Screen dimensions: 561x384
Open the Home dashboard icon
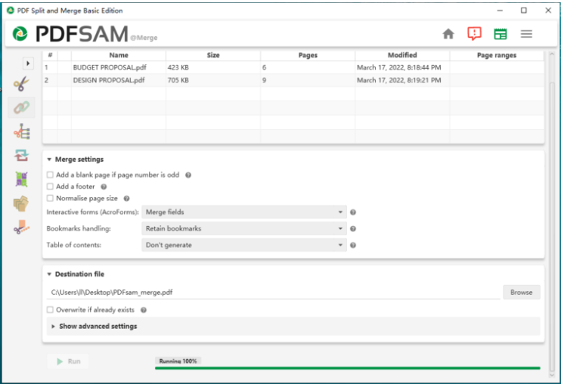click(x=448, y=34)
